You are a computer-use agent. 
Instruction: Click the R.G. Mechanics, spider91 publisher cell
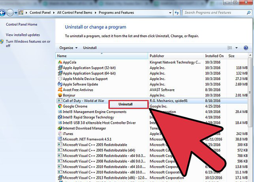point(168,101)
